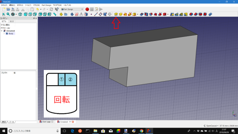Click the Hole feature tool
The width and height of the screenshot is (238, 134).
tap(146, 14)
